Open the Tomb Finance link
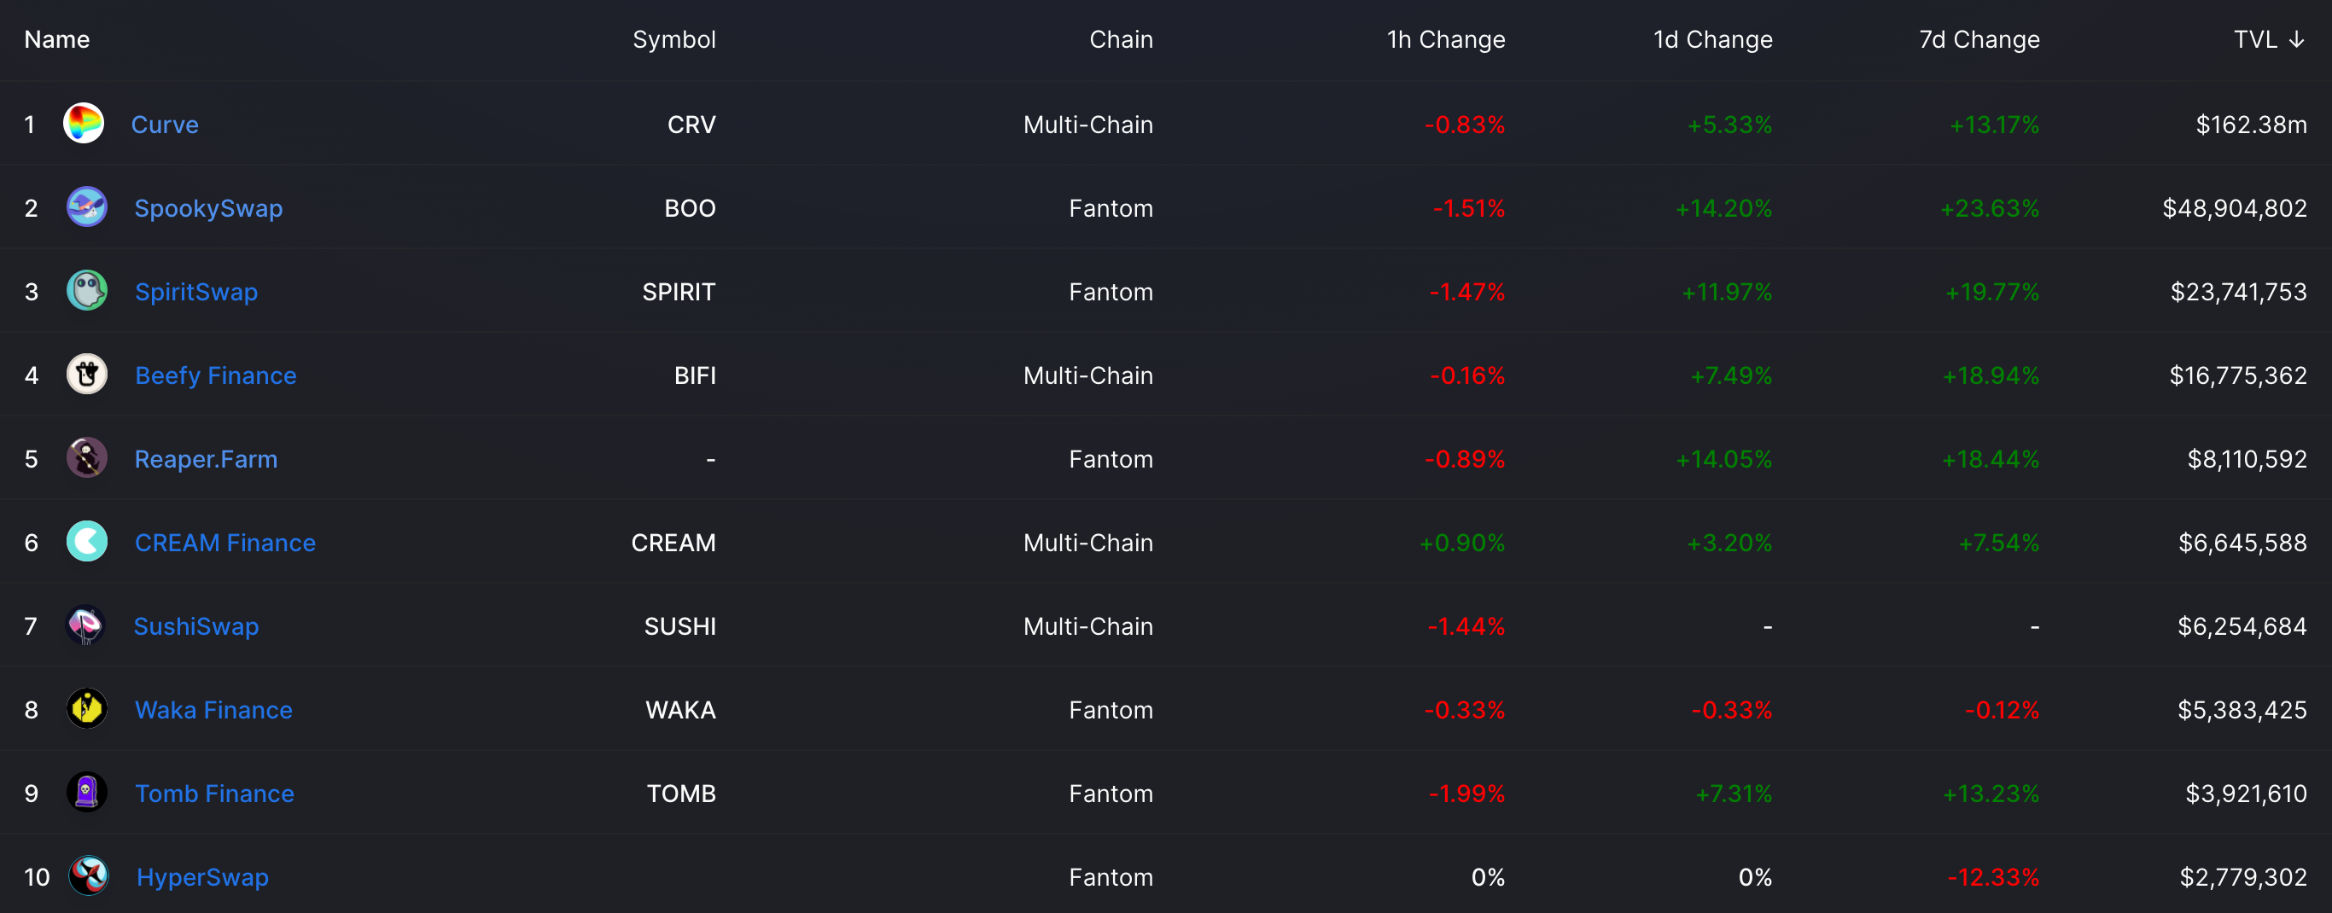Image resolution: width=2332 pixels, height=913 pixels. click(214, 794)
